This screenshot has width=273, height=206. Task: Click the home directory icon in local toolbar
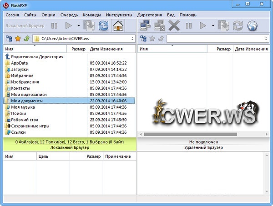(x=118, y=25)
